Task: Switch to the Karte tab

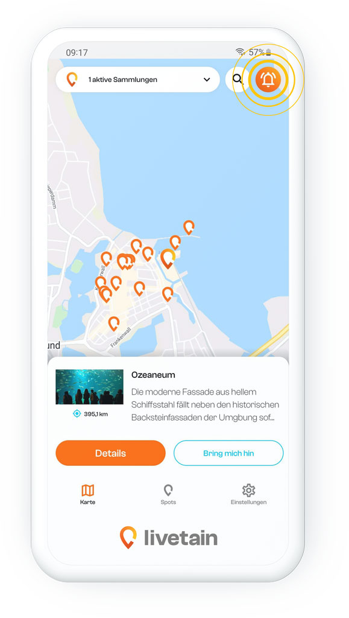Action: [x=87, y=495]
